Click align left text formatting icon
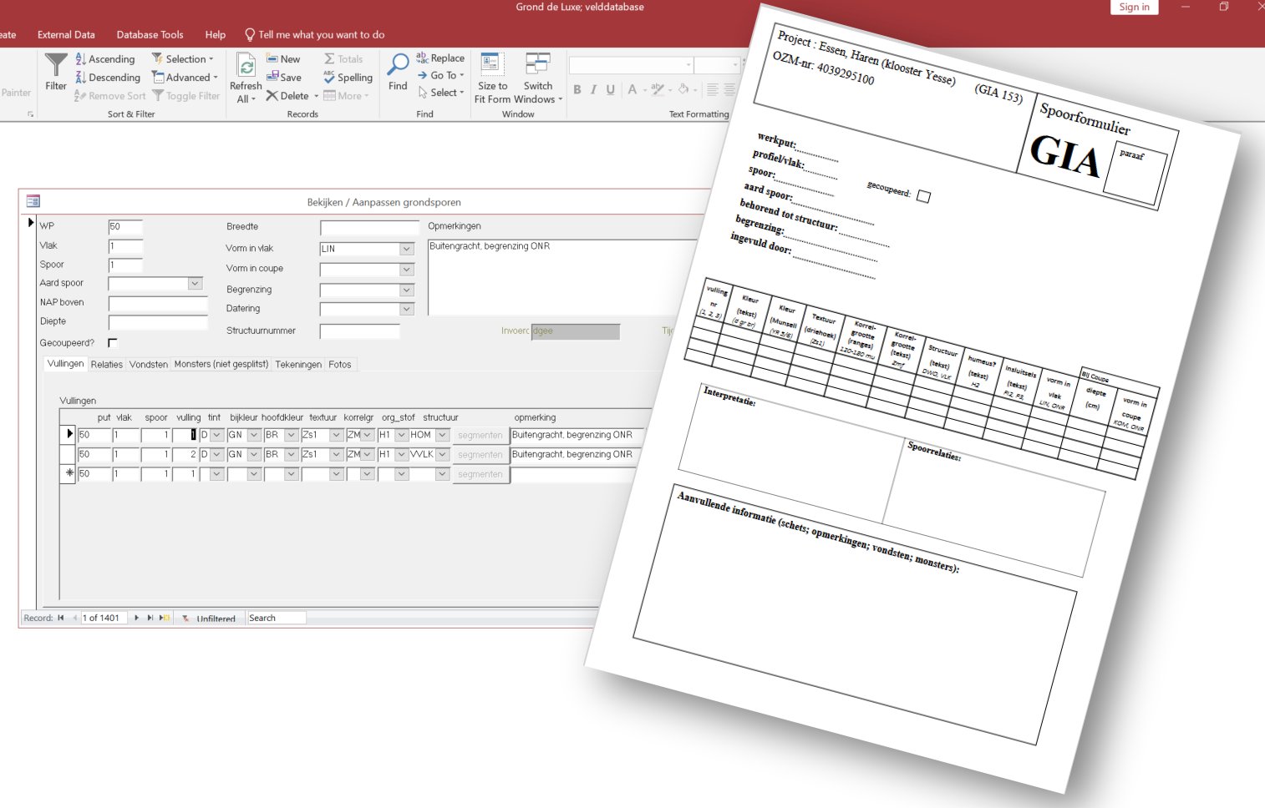Image resolution: width=1265 pixels, height=808 pixels. point(713,89)
